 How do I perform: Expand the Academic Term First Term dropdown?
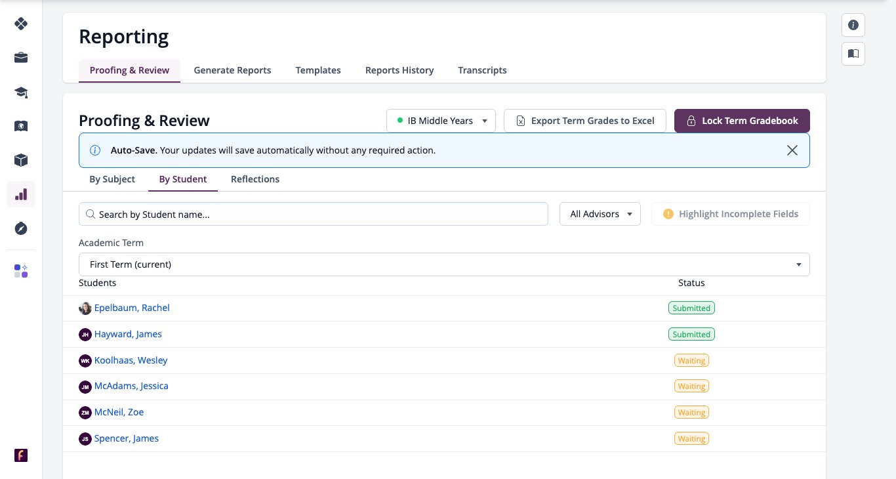444,264
